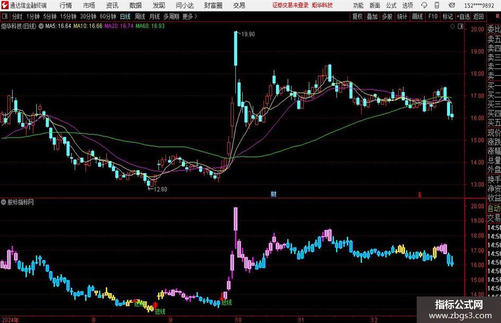Screen dimensions: 501x323
Task: Click the 现价 label in side panel
Action: pyautogui.click(x=494, y=133)
